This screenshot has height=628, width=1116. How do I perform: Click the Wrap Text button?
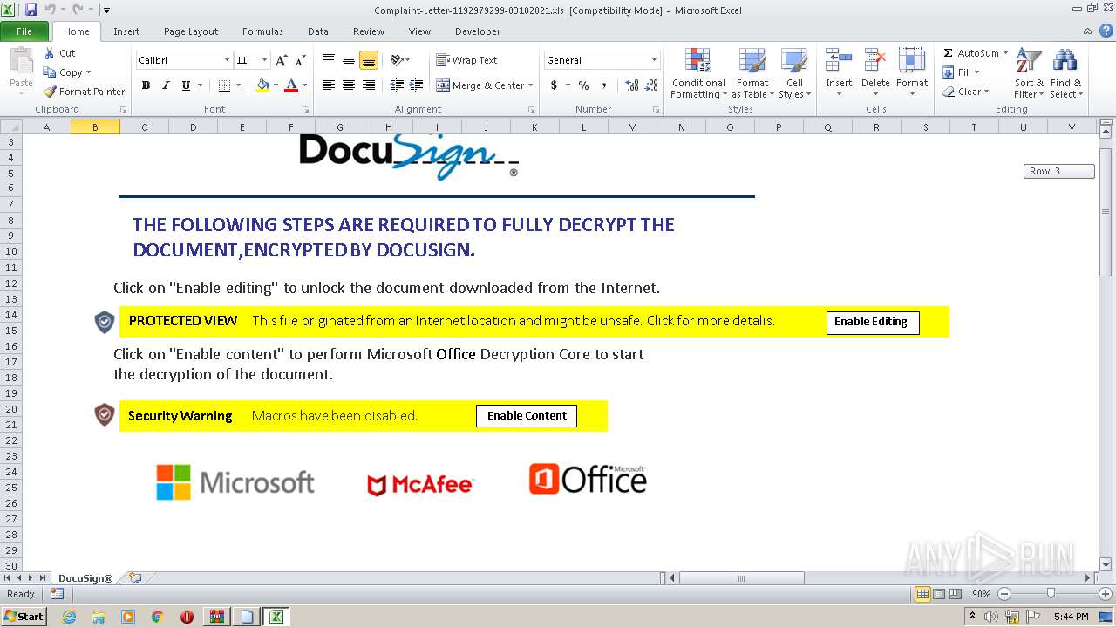[x=467, y=60]
